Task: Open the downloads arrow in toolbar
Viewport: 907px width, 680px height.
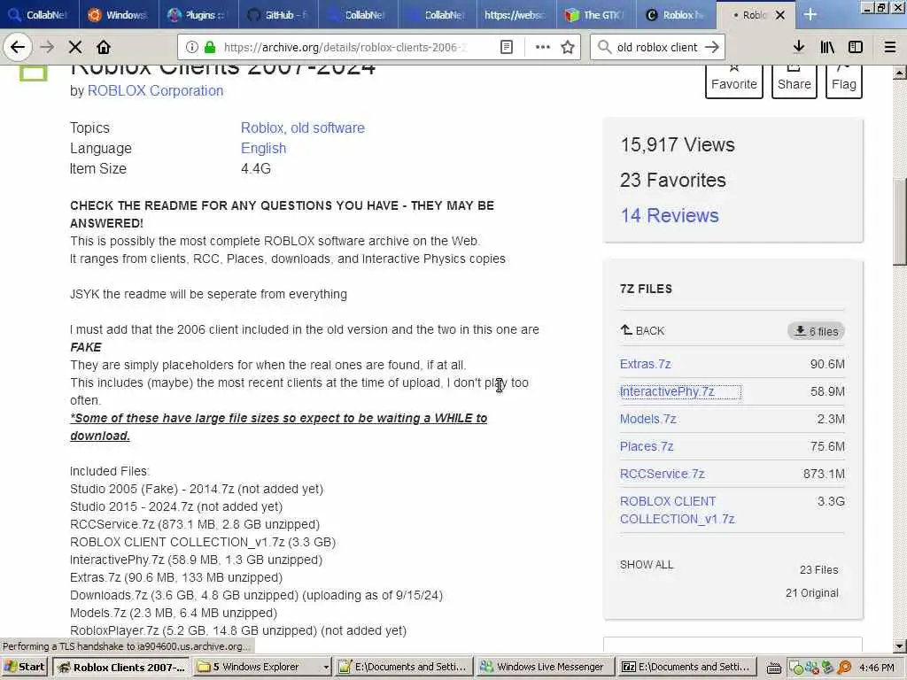Action: (799, 47)
